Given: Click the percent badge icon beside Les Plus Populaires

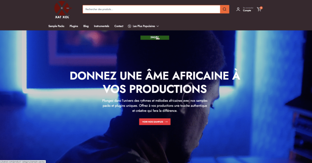Looking at the screenshot, I should pyautogui.click(x=129, y=26).
